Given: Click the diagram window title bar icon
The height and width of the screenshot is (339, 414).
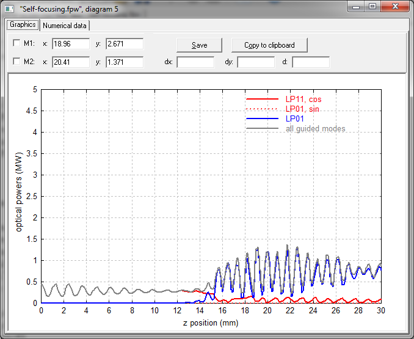Looking at the screenshot, I should click(9, 9).
